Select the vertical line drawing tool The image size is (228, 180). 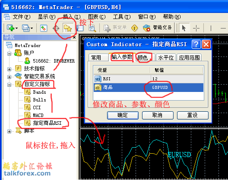click(x=211, y=28)
